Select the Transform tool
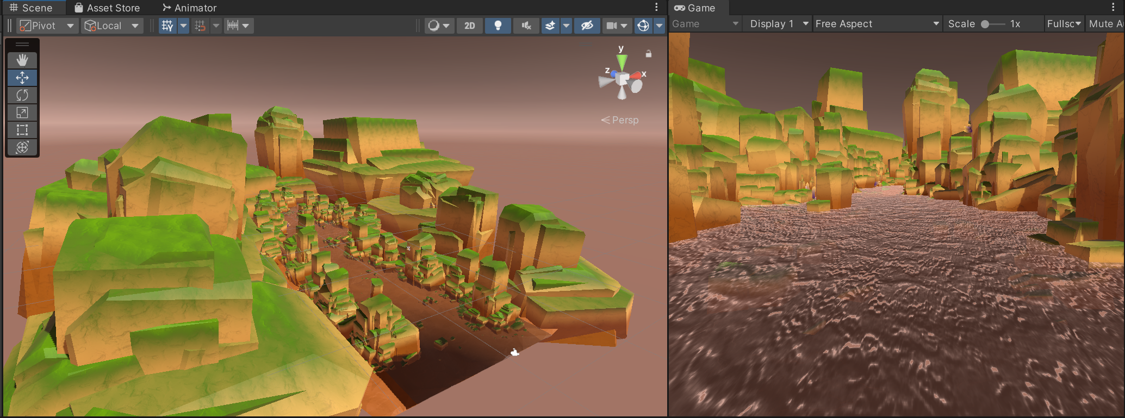The image size is (1125, 418). click(22, 147)
